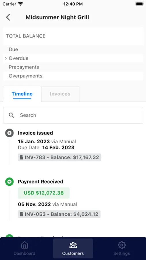The image size is (146, 260).
Task: Click the grey Invoice issued timeline icon
Action: pyautogui.click(x=10, y=133)
